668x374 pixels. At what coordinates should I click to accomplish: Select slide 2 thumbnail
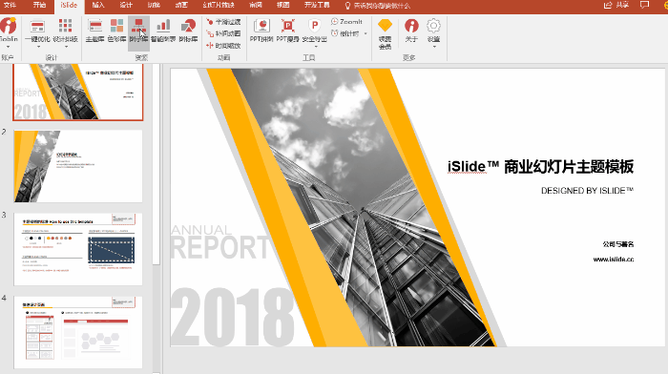click(78, 166)
